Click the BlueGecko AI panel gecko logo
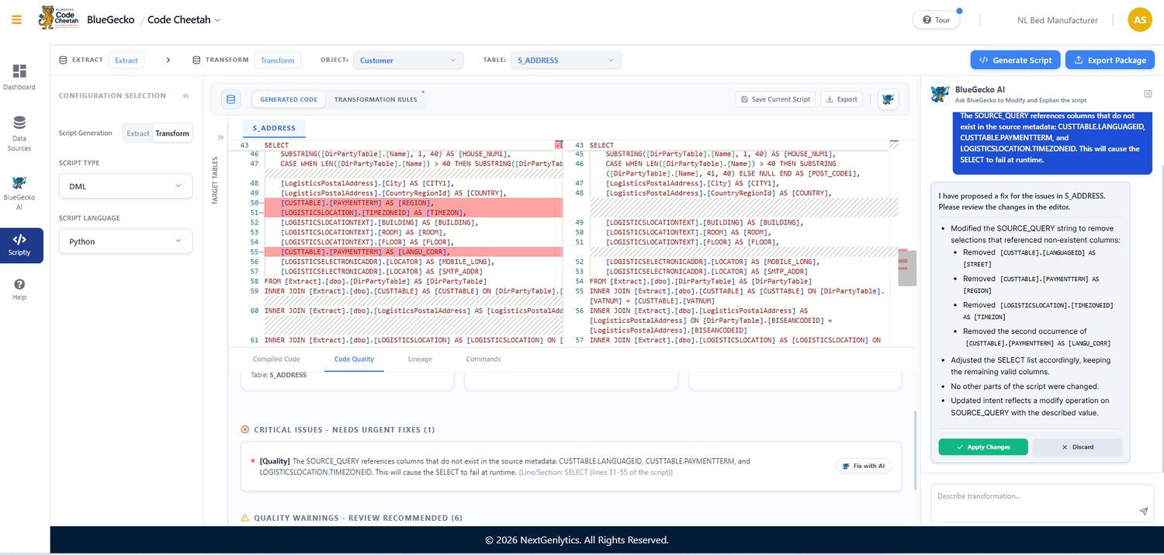 pyautogui.click(x=941, y=94)
